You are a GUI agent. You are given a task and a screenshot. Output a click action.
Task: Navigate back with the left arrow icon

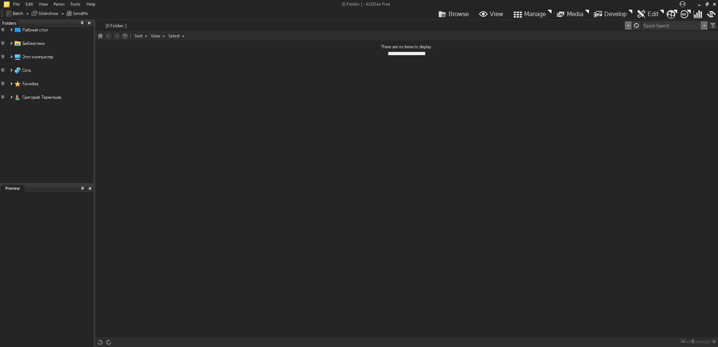tap(109, 36)
